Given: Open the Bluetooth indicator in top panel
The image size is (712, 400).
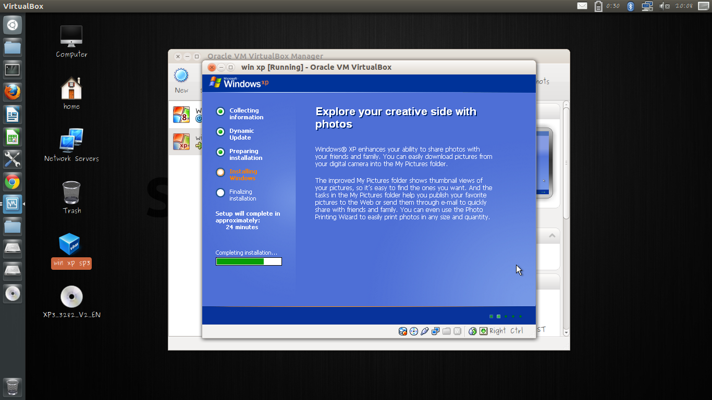Looking at the screenshot, I should 630,6.
